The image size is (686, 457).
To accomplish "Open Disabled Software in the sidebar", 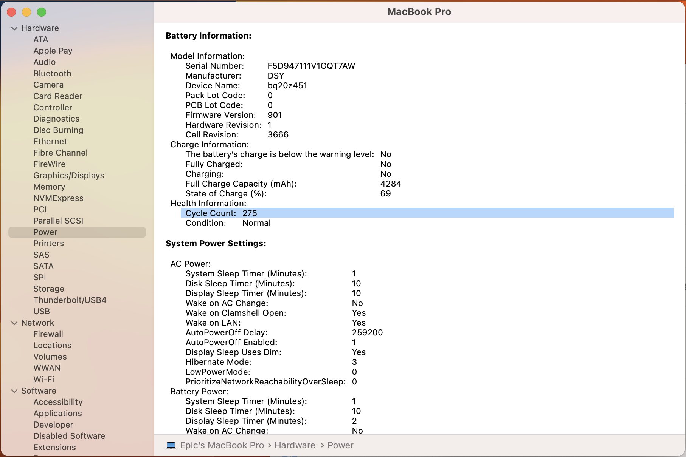I will pos(69,436).
